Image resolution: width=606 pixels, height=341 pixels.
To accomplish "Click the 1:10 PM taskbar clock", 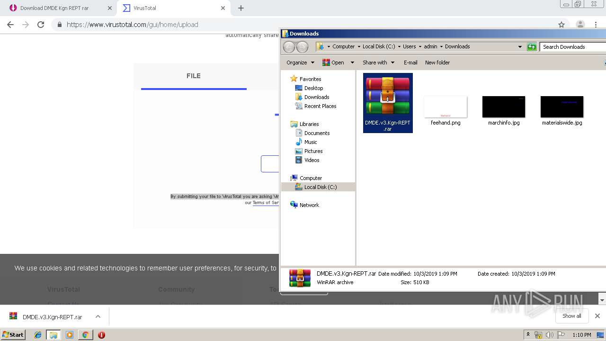I will pos(582,335).
